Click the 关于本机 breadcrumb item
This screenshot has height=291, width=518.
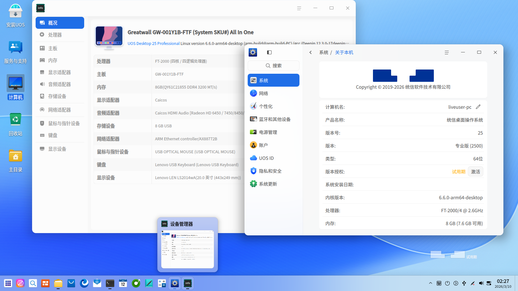344,52
